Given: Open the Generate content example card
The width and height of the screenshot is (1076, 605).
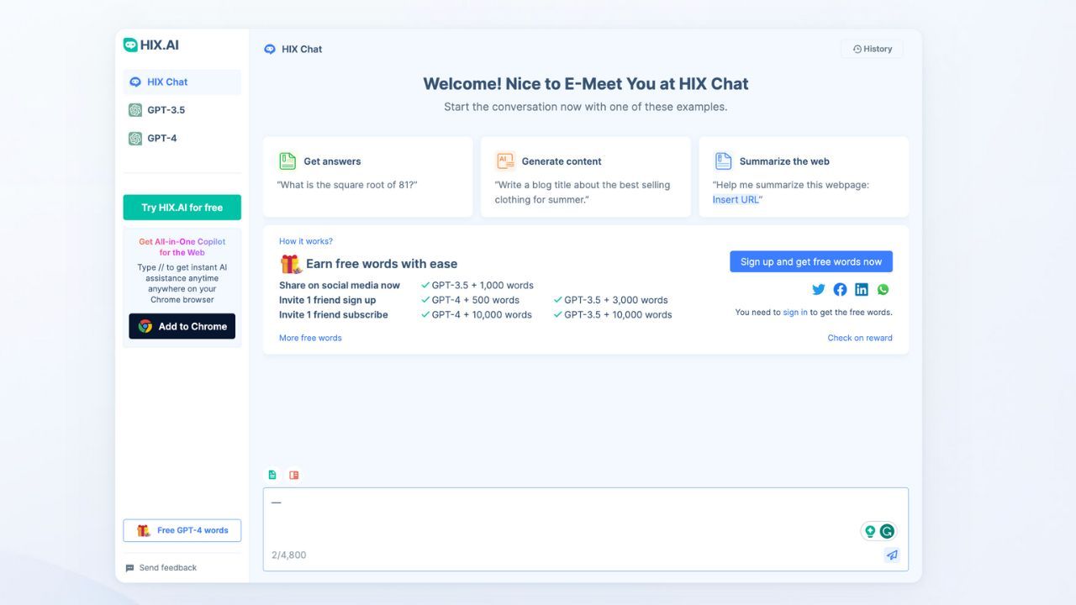Looking at the screenshot, I should [x=585, y=176].
